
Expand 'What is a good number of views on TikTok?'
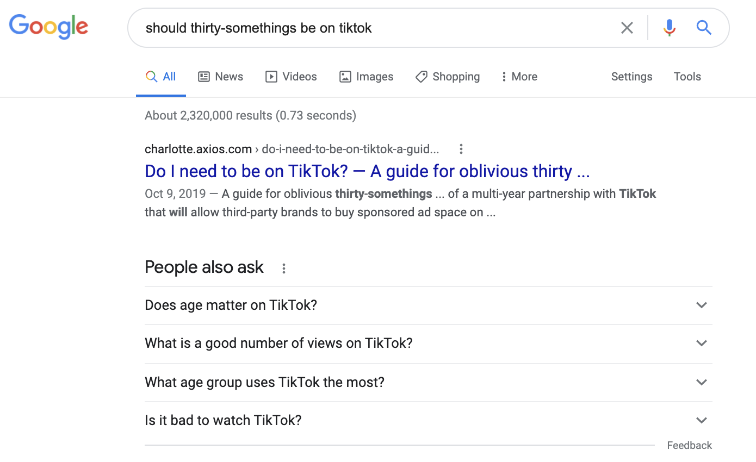click(x=701, y=343)
